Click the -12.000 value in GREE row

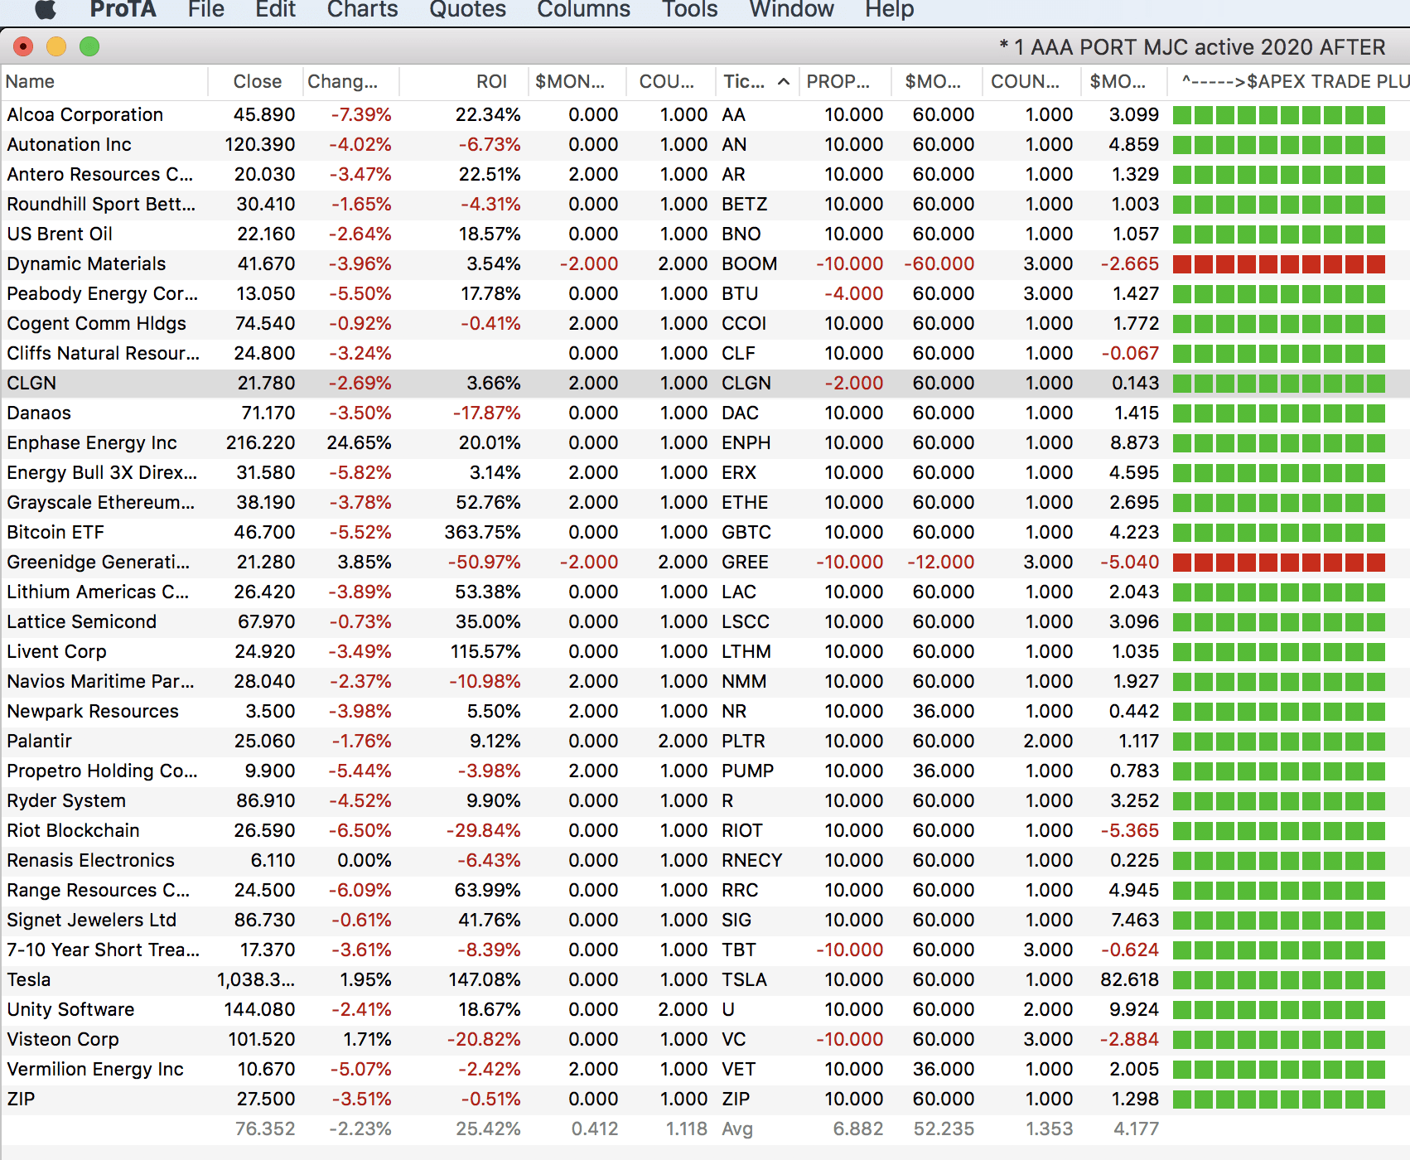(x=941, y=563)
